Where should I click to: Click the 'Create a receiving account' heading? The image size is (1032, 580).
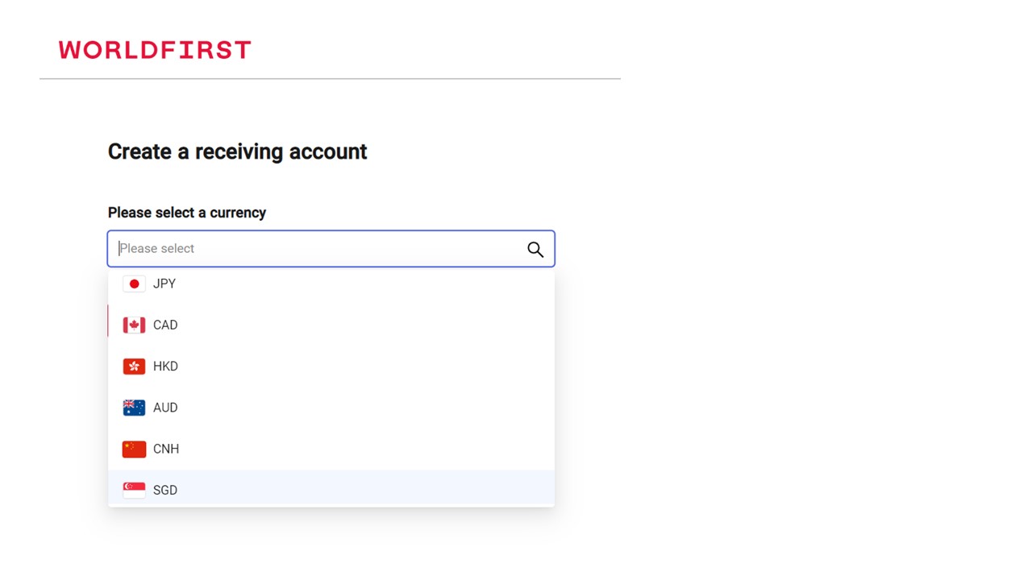237,151
